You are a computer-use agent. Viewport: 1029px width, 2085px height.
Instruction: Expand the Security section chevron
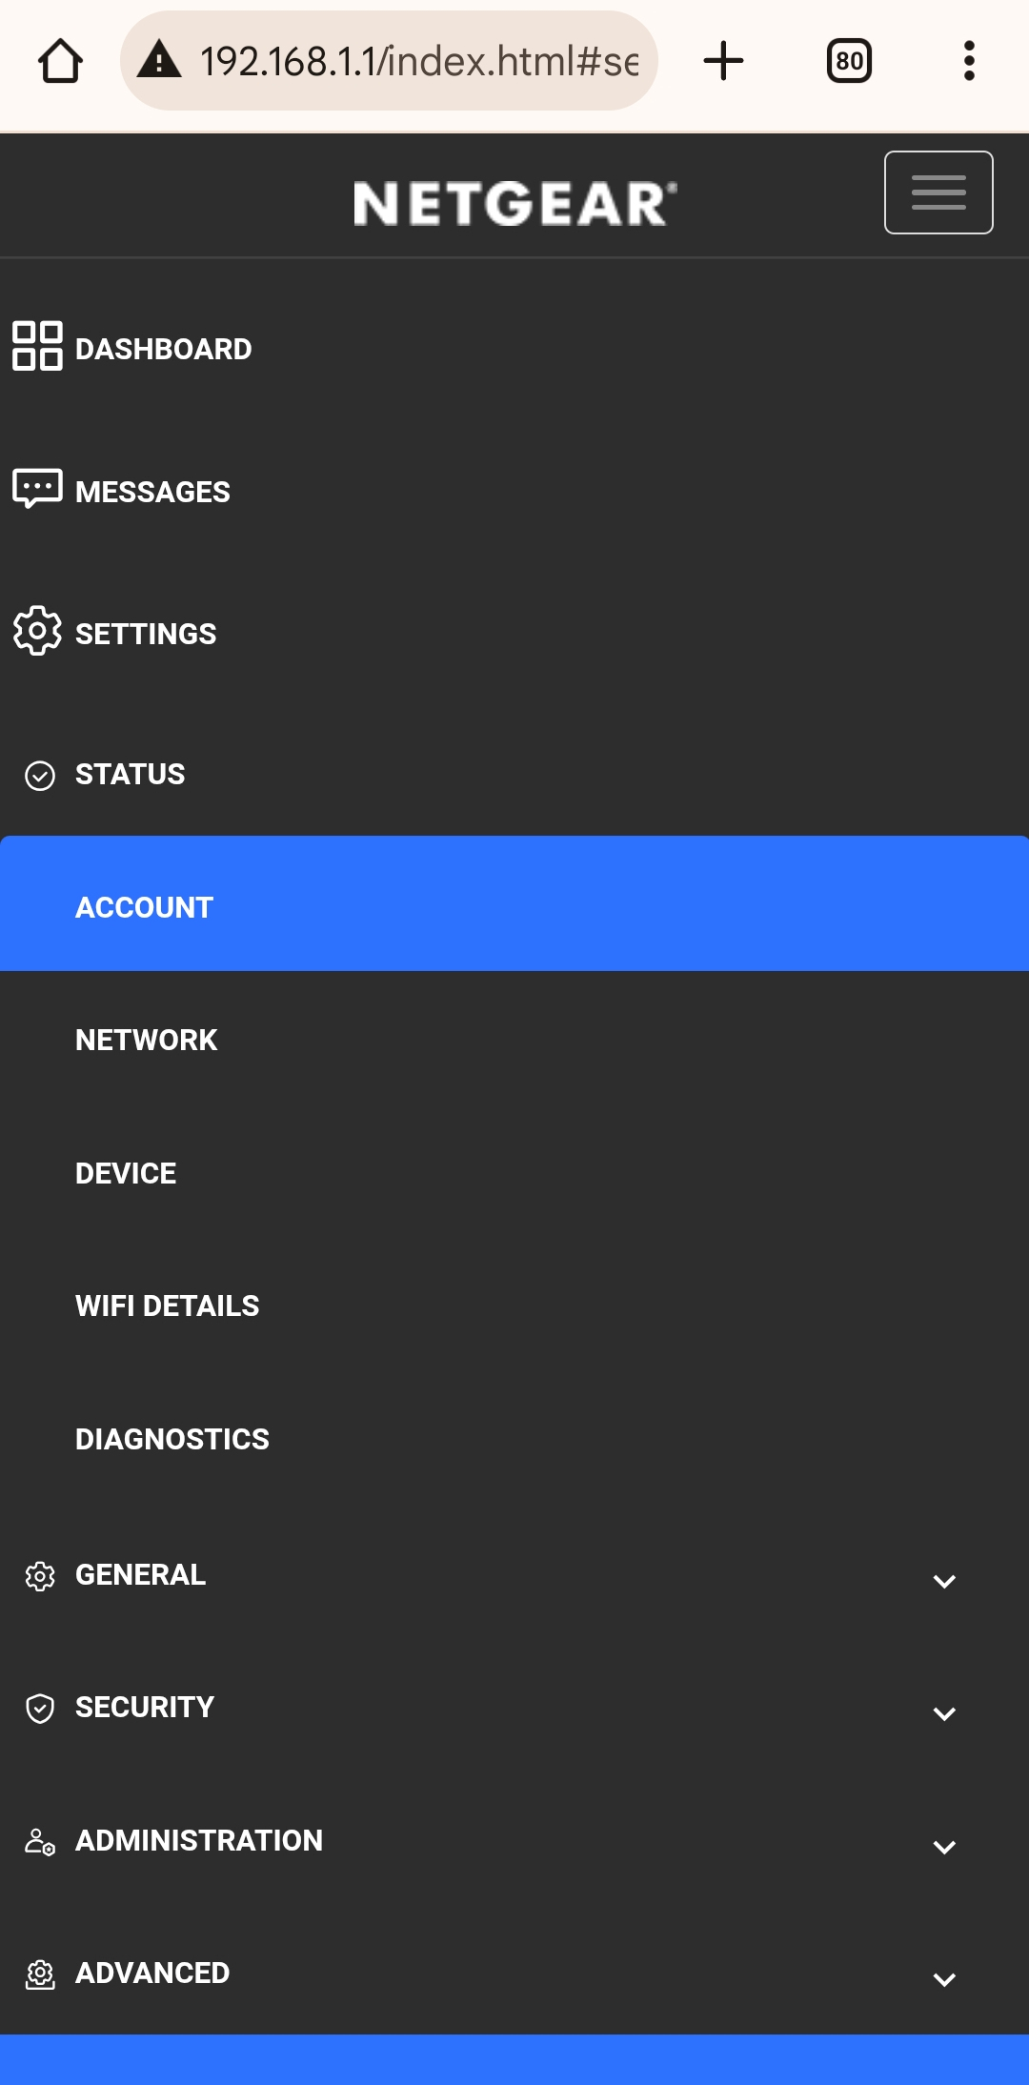tap(944, 1714)
